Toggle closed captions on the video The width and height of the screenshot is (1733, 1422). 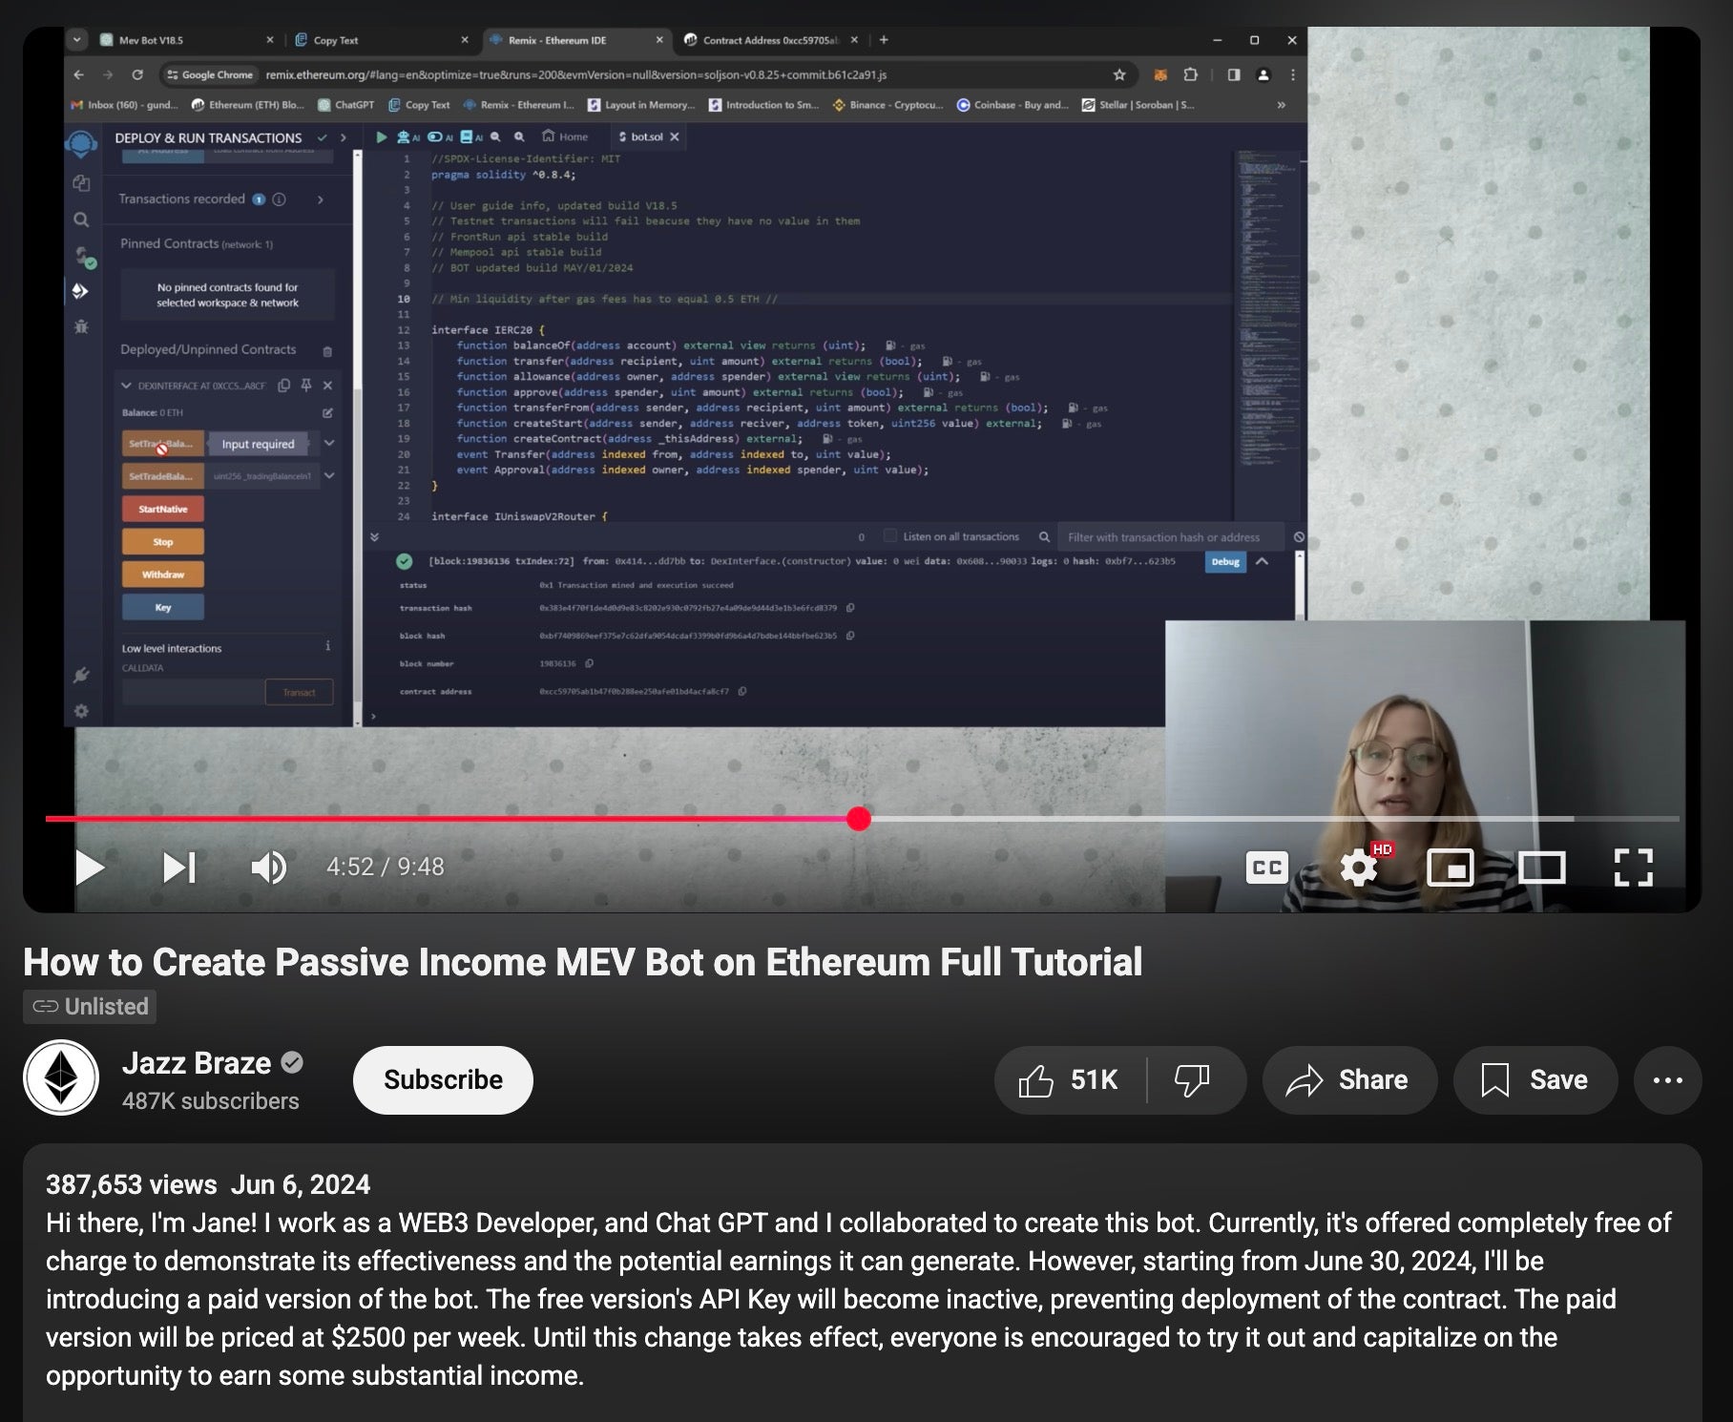pos(1266,868)
